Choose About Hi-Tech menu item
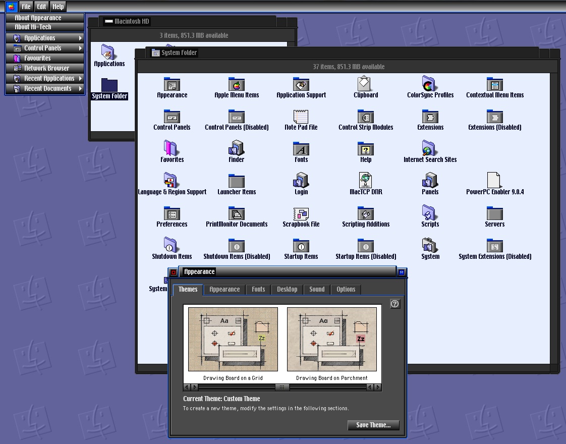 click(x=45, y=27)
